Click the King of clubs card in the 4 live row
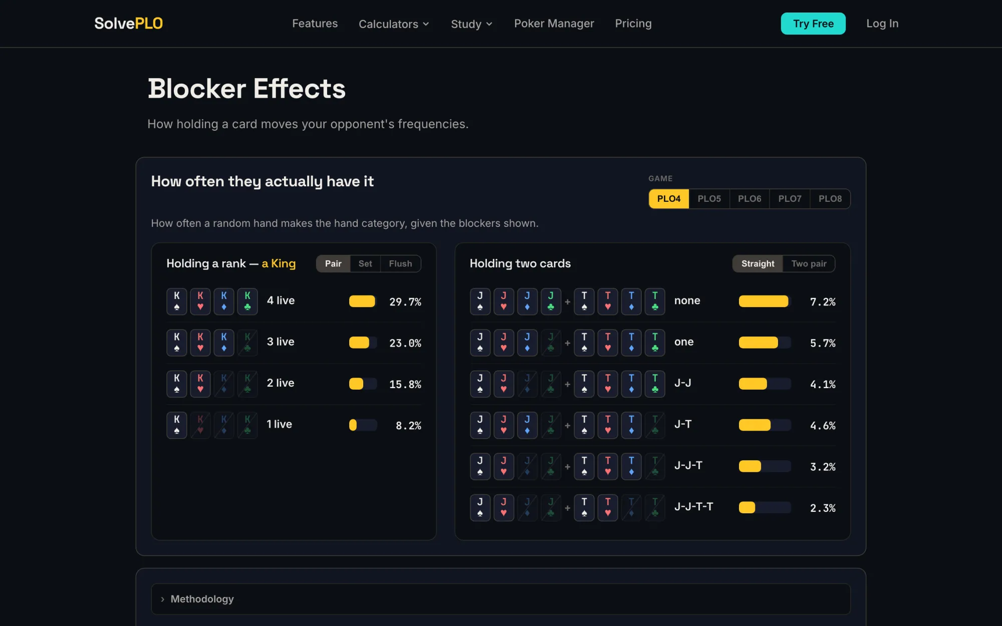Viewport: 1002px width, 626px height. click(x=247, y=301)
